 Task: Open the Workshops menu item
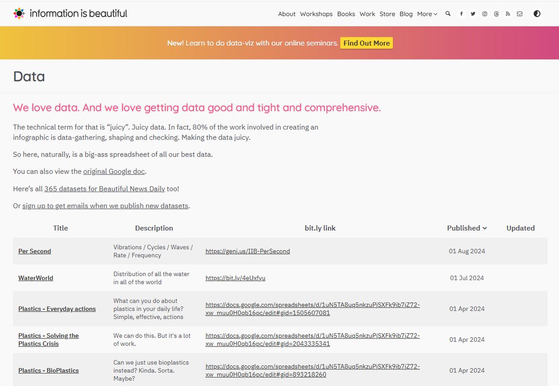pos(316,14)
